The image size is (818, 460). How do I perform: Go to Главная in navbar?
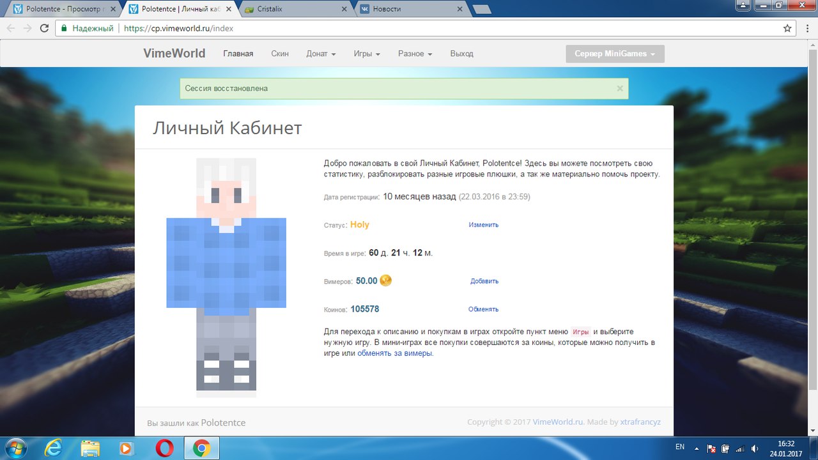click(238, 54)
